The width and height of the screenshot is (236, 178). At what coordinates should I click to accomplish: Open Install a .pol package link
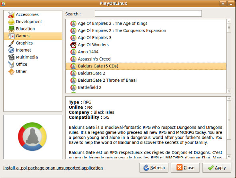[x=53, y=168]
